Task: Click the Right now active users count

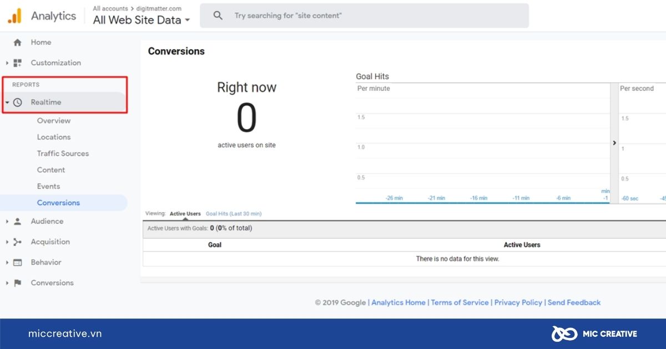Action: tap(246, 118)
